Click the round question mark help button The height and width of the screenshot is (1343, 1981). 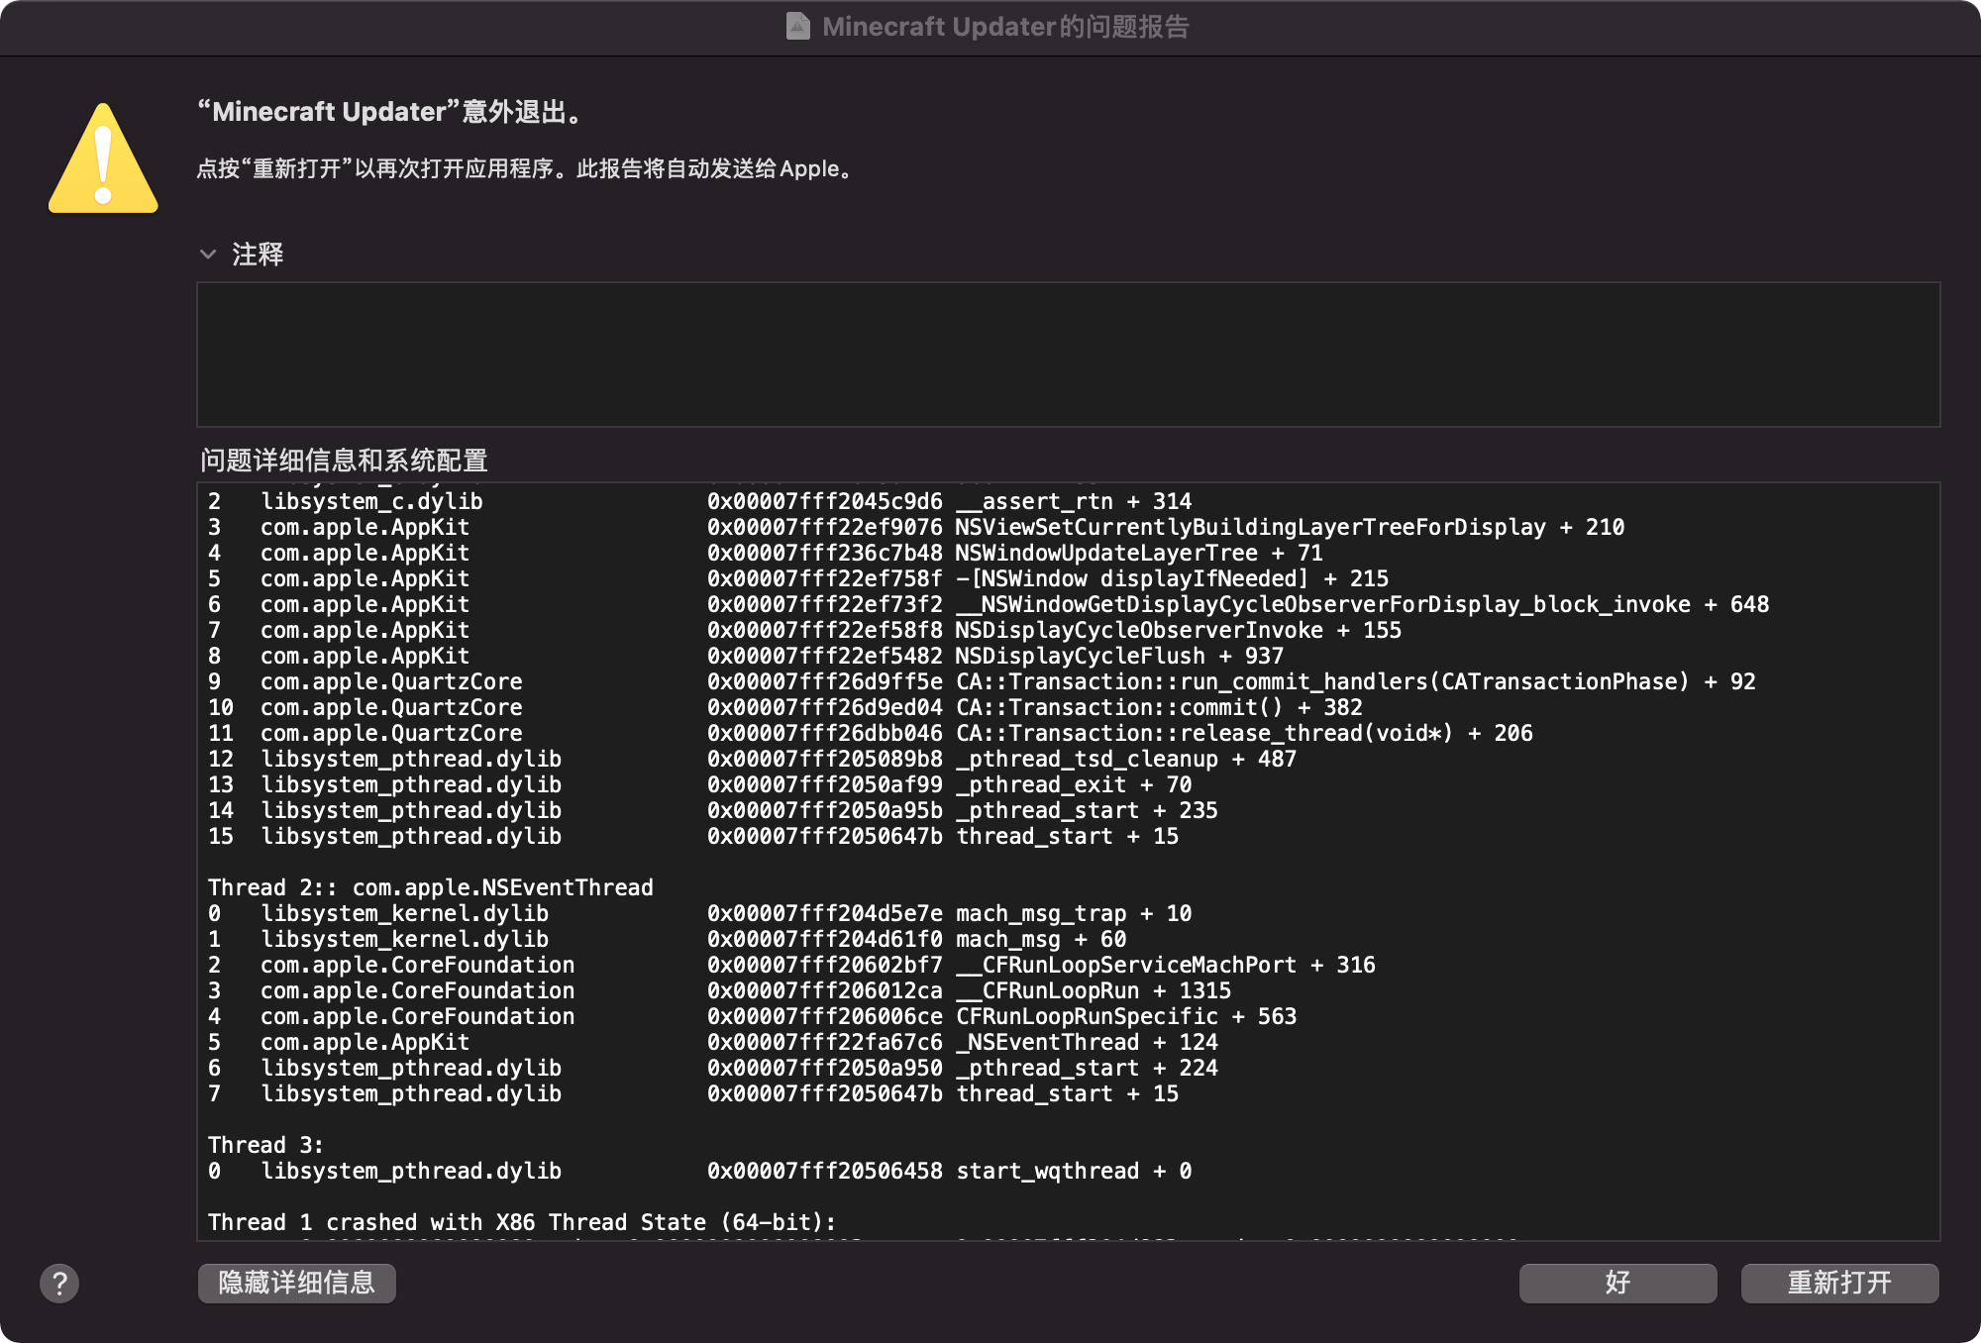(59, 1284)
